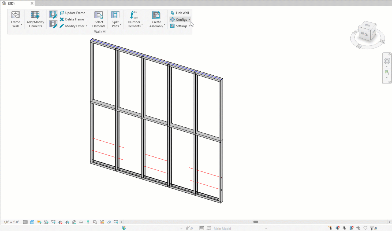Click the Link Wall icon
Screen dimensions: 392x231
coord(173,13)
